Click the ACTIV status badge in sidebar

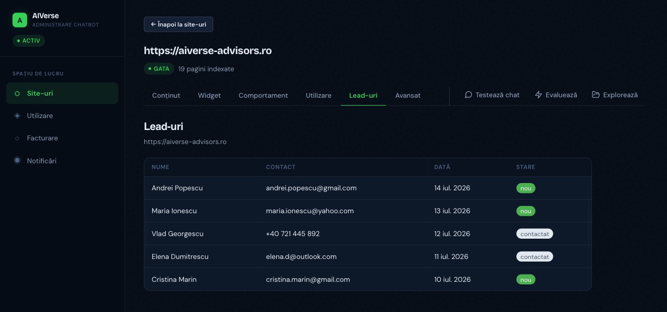tap(29, 41)
